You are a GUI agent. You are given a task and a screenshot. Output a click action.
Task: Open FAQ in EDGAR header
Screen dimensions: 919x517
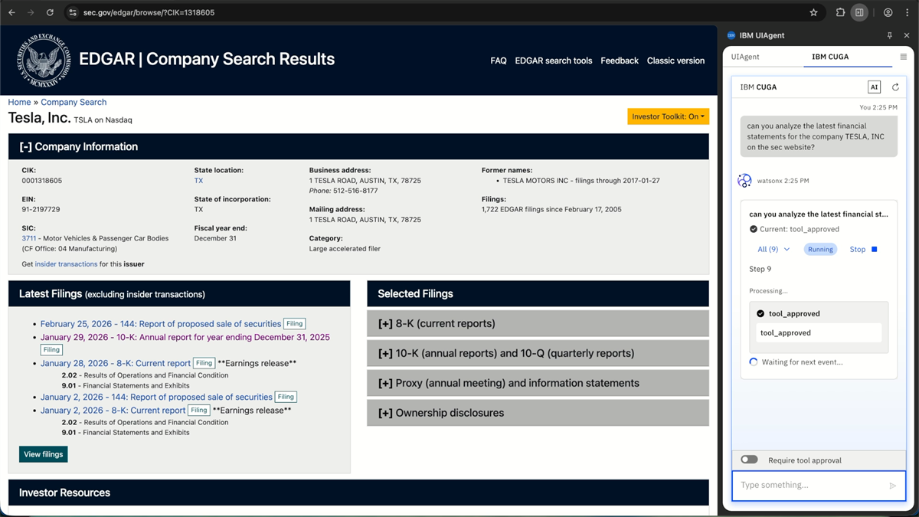point(499,61)
